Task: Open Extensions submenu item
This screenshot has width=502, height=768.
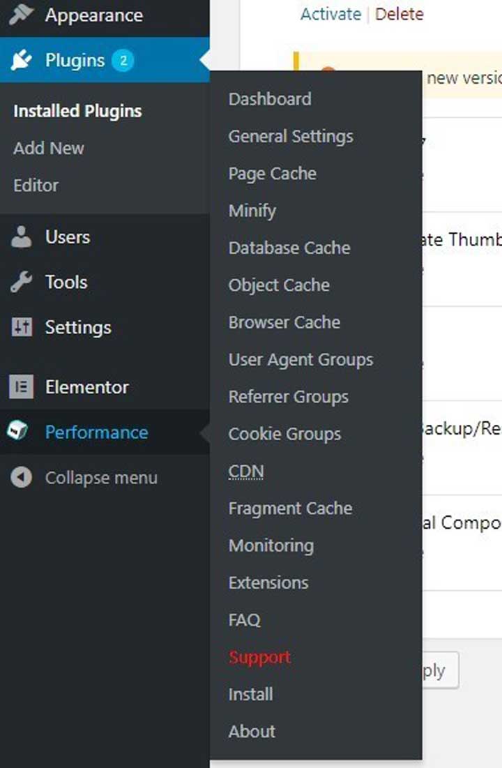Action: pos(268,583)
